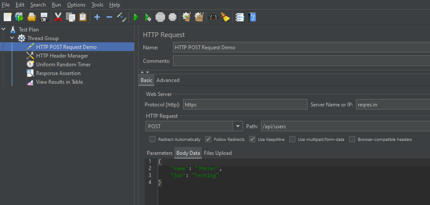The width and height of the screenshot is (430, 205).
Task: Click the Path input field
Action: pos(344,126)
